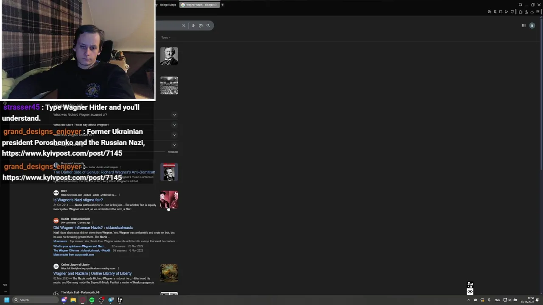Click the Feedback link
Image resolution: width=543 pixels, height=305 pixels.
(x=173, y=152)
